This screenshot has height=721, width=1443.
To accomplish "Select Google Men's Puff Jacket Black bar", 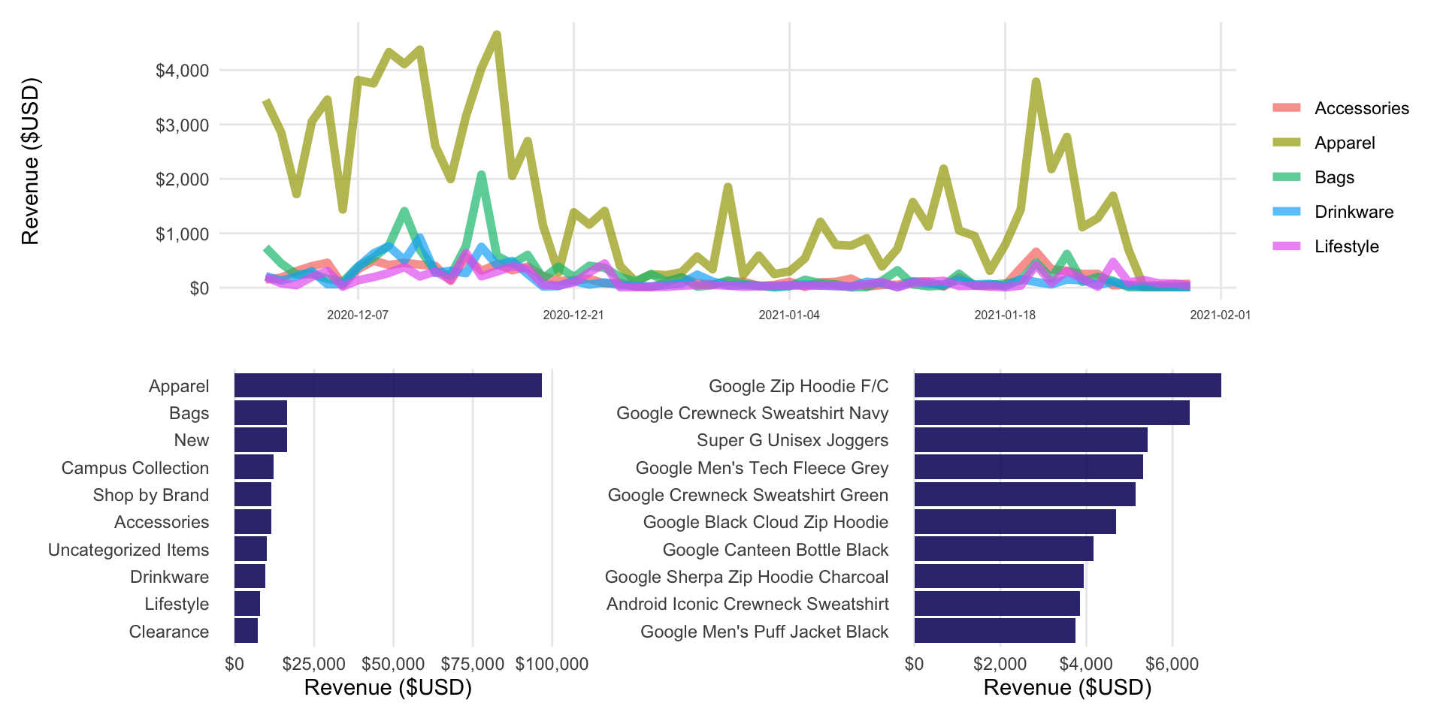I will (x=994, y=631).
